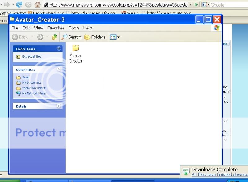248x182 pixels.
Task: Click Extract all files link
Action: (32, 57)
